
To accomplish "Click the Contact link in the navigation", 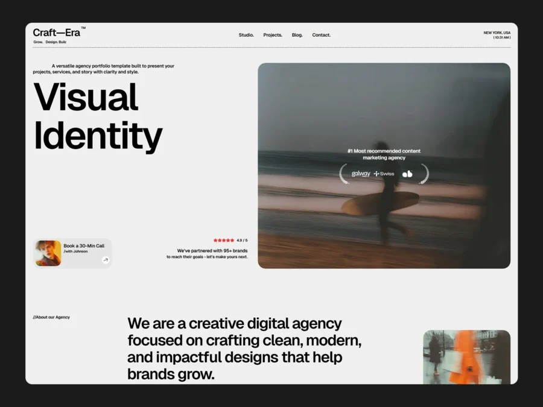I will click(x=321, y=35).
